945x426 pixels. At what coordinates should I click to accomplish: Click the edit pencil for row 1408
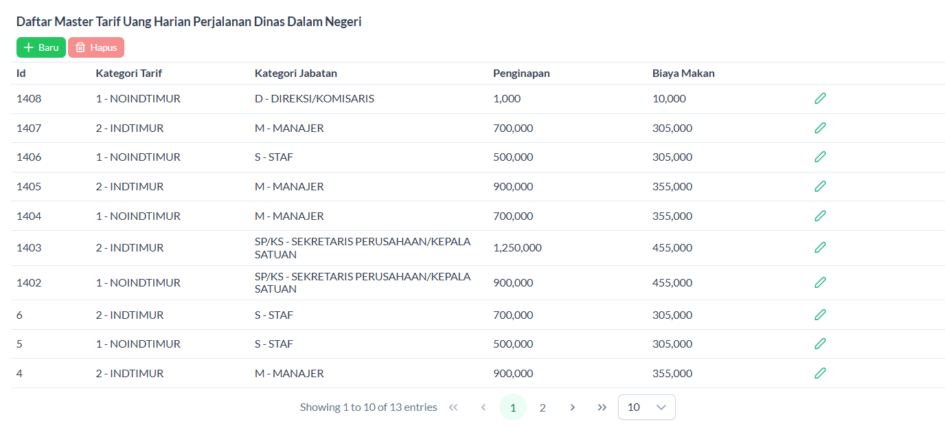tap(820, 98)
